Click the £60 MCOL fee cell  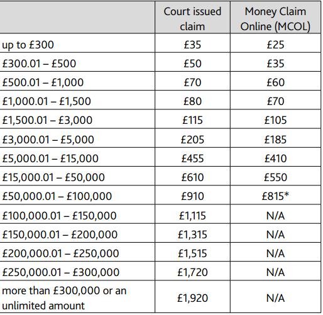(275, 82)
